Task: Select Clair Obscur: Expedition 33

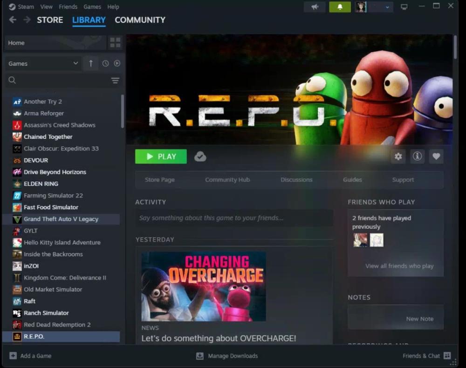Action: click(61, 149)
